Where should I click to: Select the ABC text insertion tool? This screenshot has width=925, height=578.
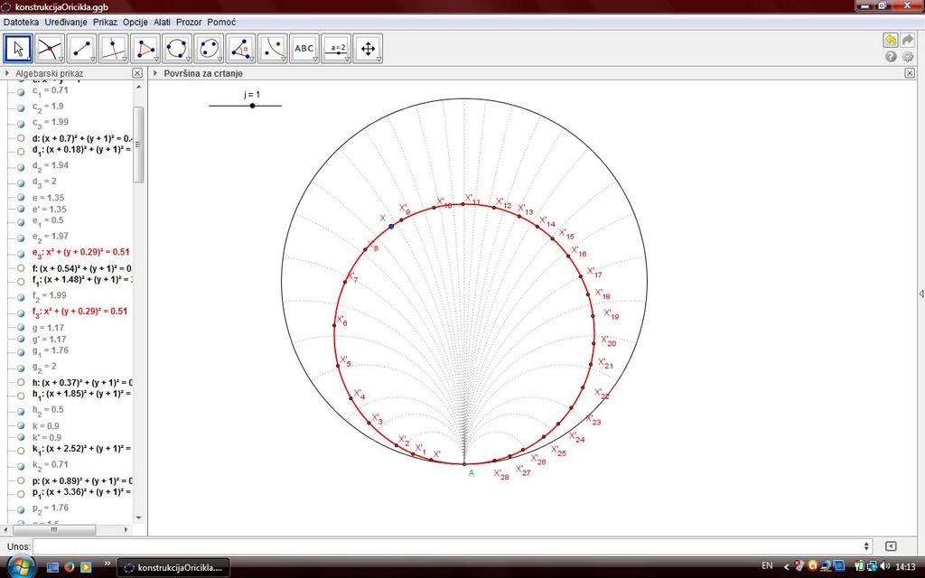click(x=304, y=49)
